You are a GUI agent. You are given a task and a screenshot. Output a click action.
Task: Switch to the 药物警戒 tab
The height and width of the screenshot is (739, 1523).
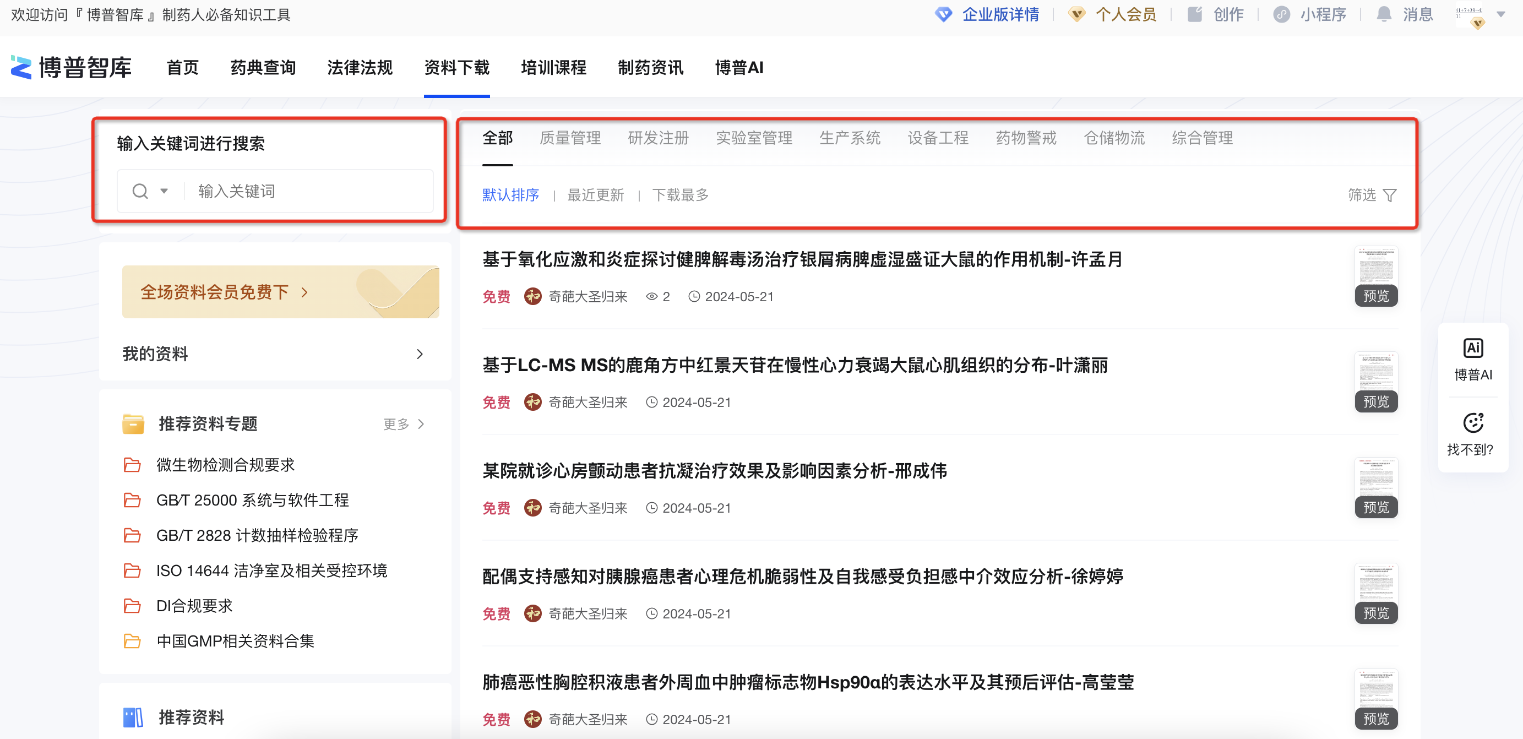point(1026,138)
